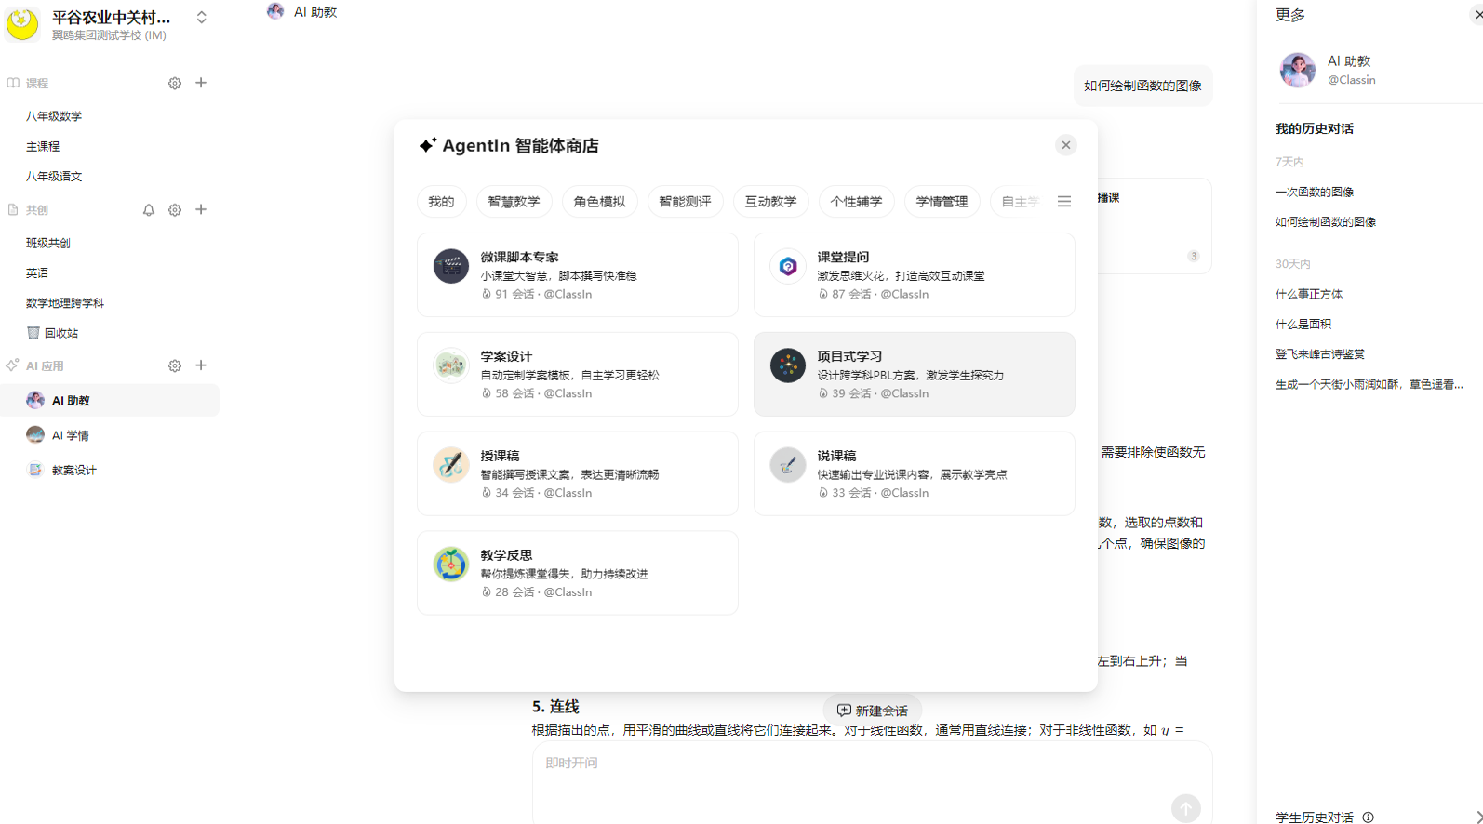The width and height of the screenshot is (1483, 824).
Task: Click the send arrow button
Action: (1185, 808)
